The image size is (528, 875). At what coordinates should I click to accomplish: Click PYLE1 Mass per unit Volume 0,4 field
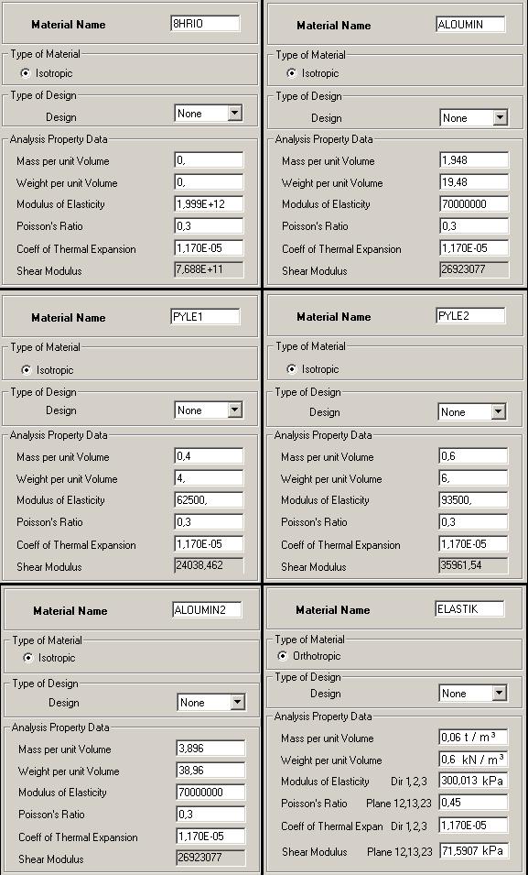[x=209, y=456]
